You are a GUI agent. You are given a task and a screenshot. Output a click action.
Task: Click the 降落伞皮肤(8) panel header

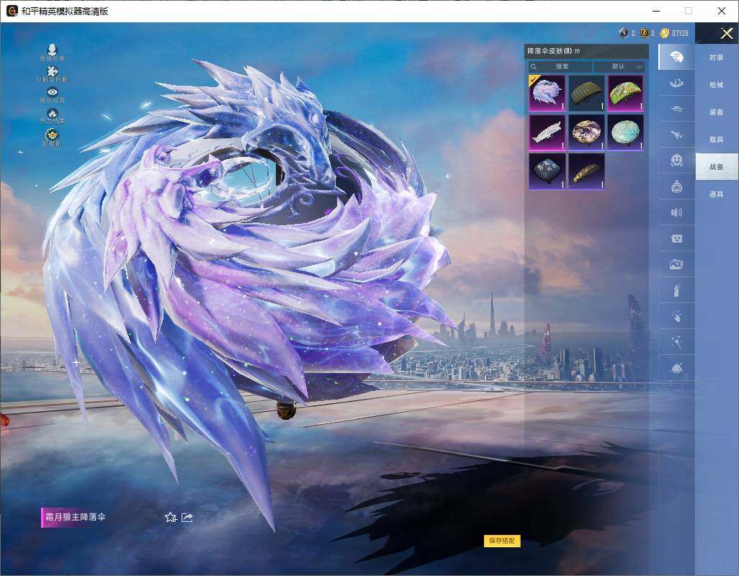pyautogui.click(x=586, y=51)
